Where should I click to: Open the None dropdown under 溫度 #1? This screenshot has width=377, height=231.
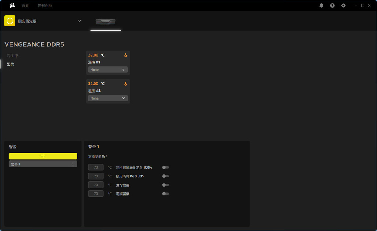click(108, 69)
